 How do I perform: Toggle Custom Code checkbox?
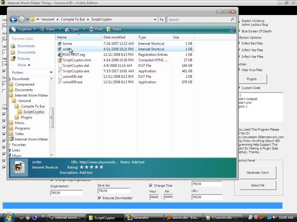click(x=239, y=88)
